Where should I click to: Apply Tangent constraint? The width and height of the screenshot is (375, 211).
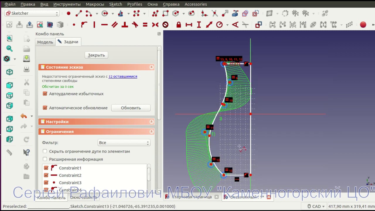click(x=135, y=25)
